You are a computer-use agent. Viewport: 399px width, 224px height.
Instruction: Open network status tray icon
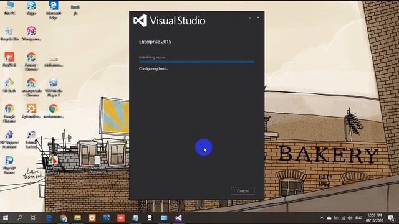tap(344, 218)
